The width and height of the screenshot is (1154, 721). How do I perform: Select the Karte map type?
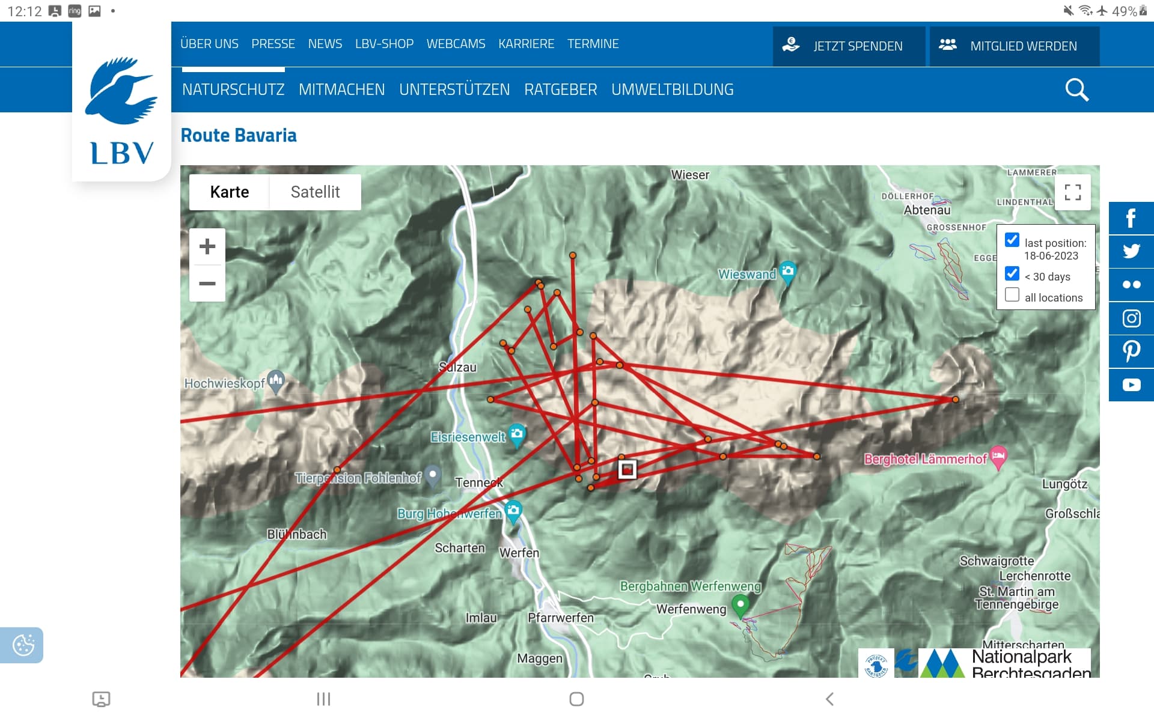230,192
